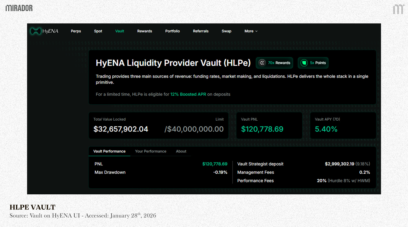Image resolution: width=408 pixels, height=227 pixels.
Task: Go to the Rewards page
Action: pyautogui.click(x=145, y=31)
